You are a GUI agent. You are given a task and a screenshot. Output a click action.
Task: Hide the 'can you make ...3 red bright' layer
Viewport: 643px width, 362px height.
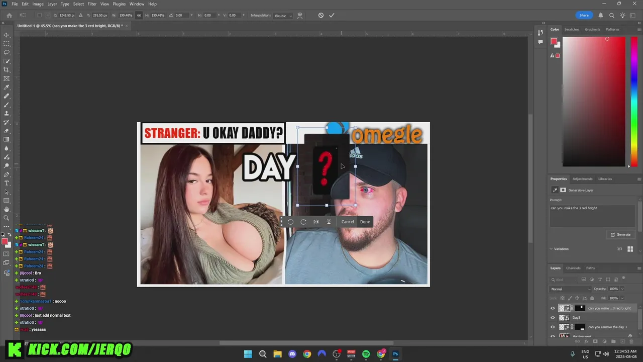point(553,308)
